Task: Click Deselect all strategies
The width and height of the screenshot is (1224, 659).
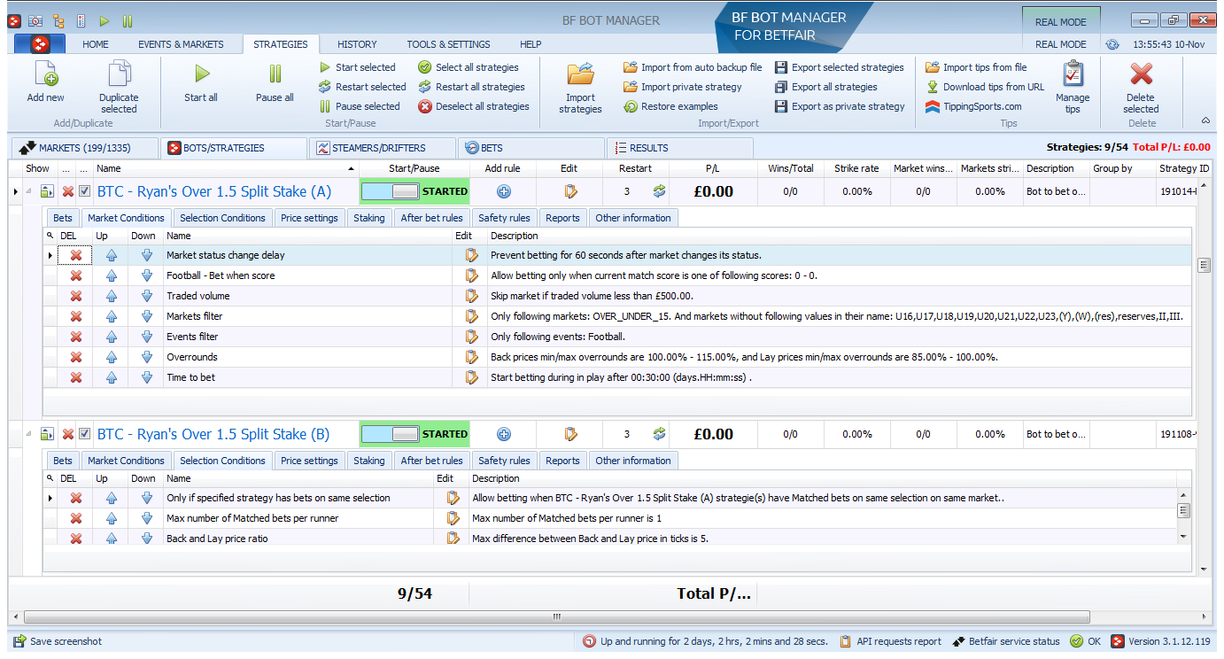Action: pos(474,106)
